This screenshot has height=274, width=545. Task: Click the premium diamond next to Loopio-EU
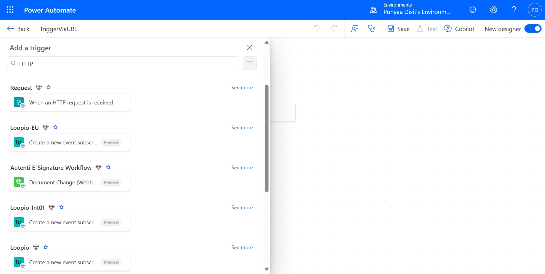click(46, 128)
